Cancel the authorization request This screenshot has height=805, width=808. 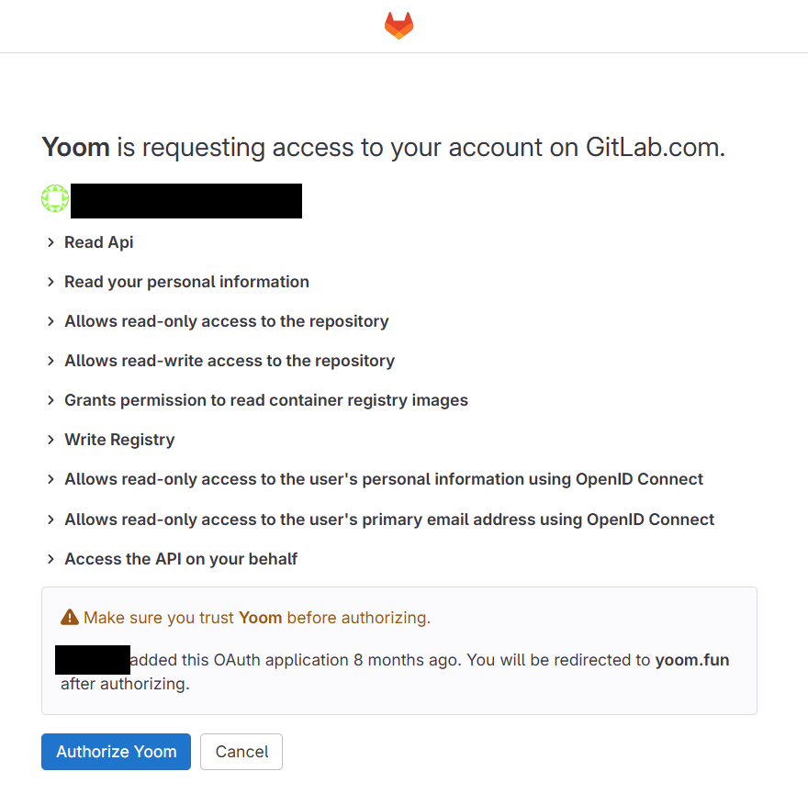pos(241,752)
